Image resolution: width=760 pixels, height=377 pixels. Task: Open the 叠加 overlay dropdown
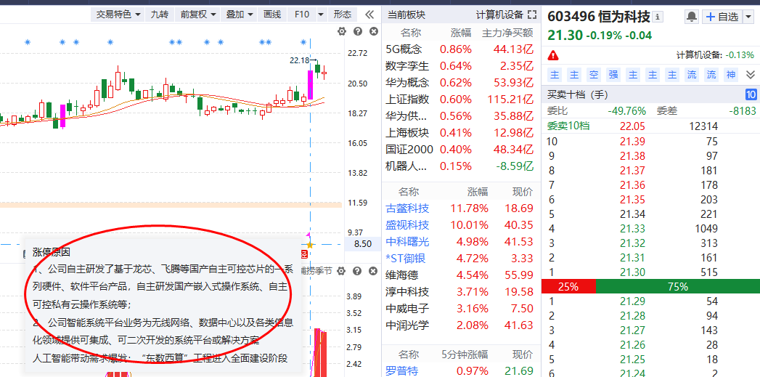240,15
